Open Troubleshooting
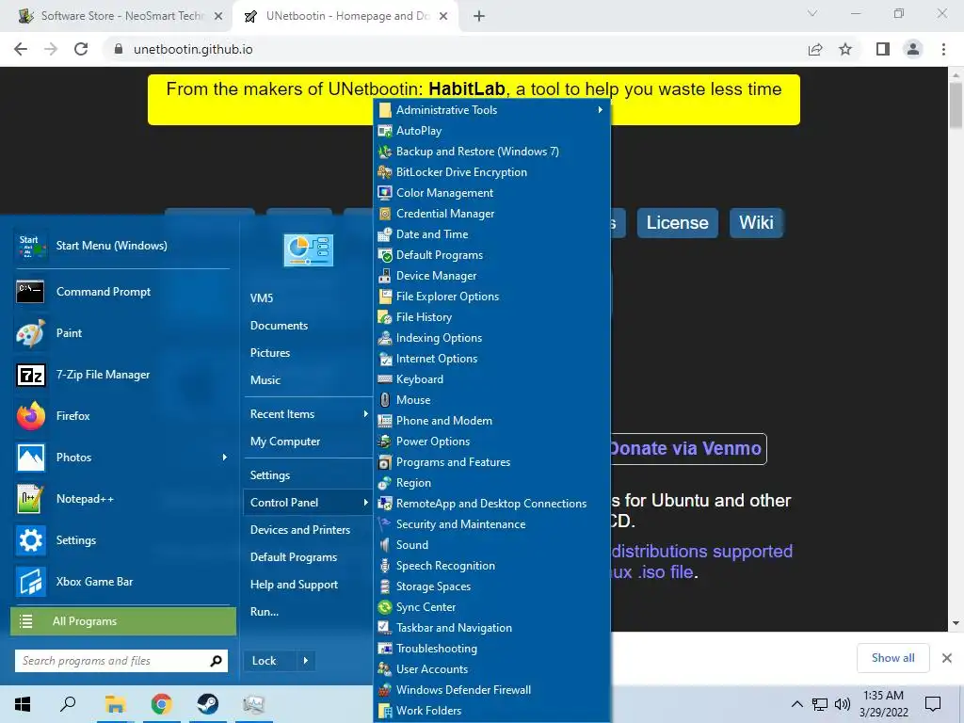This screenshot has width=964, height=723. (491, 648)
